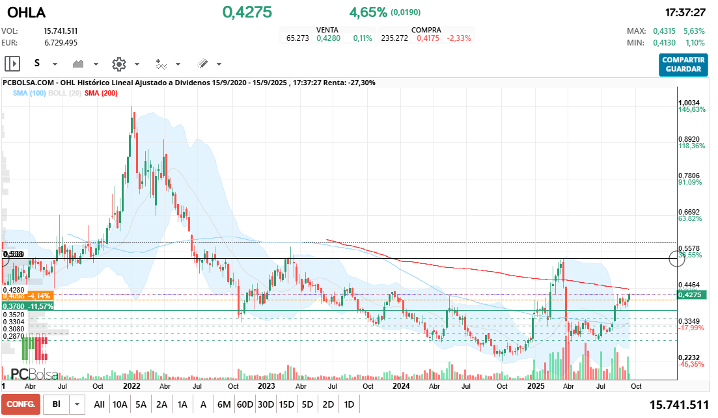Select the 6M time range

[x=224, y=404]
